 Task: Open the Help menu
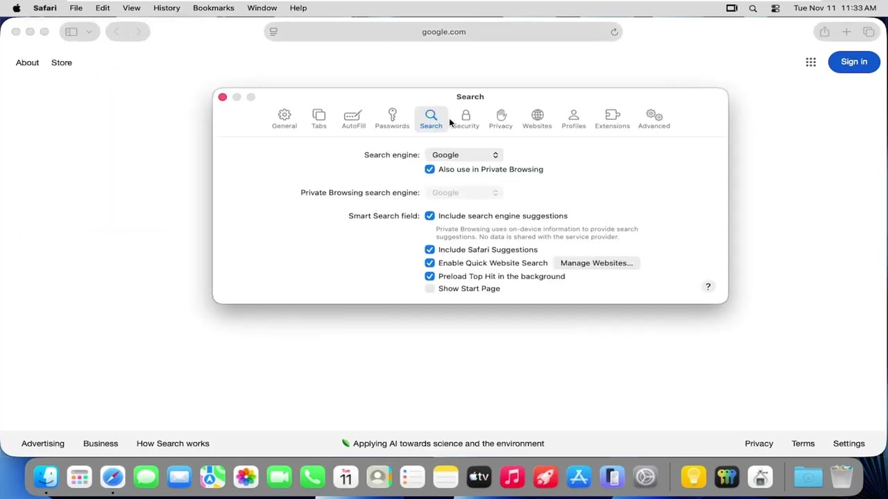point(298,8)
